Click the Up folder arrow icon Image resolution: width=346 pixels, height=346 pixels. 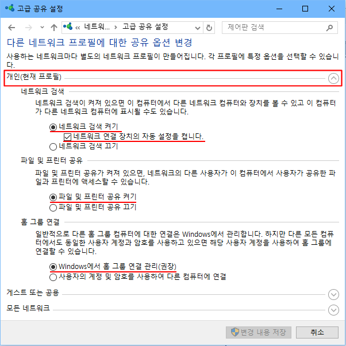pos(53,27)
